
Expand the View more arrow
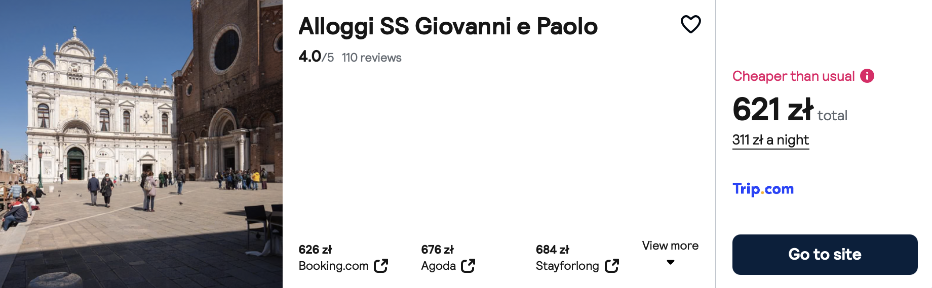coord(671,262)
